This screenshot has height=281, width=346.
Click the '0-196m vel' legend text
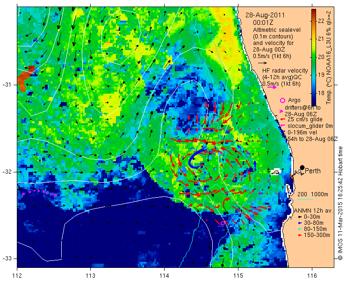pos(303,133)
